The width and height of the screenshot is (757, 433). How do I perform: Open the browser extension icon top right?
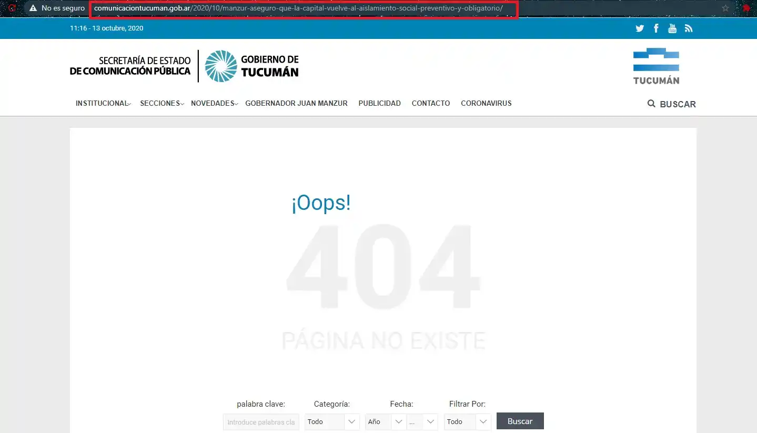[746, 8]
